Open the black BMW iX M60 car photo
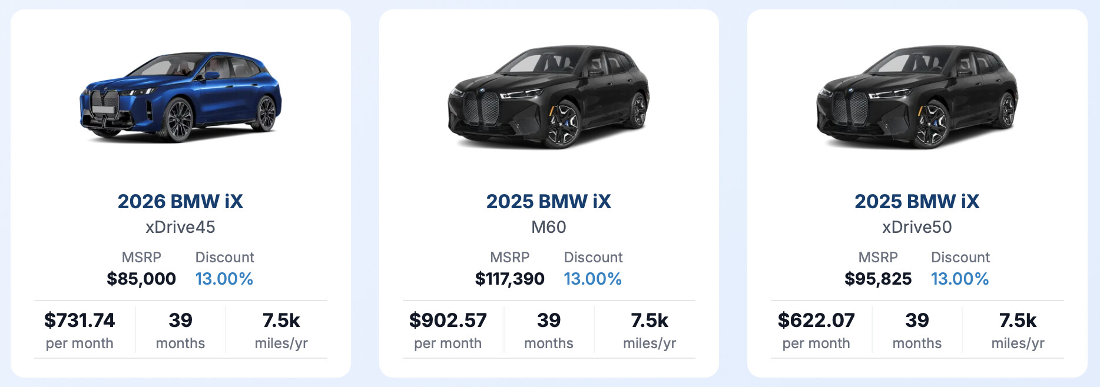The height and width of the screenshot is (387, 1100). click(549, 97)
